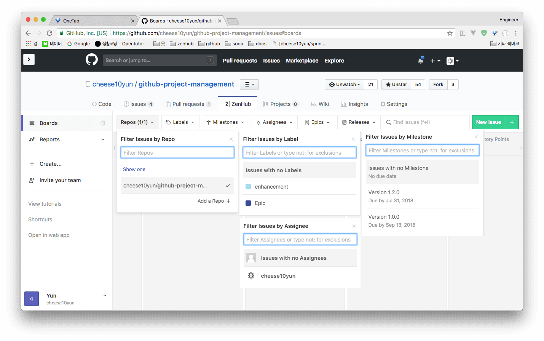The height and width of the screenshot is (341, 544).
Task: Expand the Reports sidebar section
Action: tap(67, 139)
